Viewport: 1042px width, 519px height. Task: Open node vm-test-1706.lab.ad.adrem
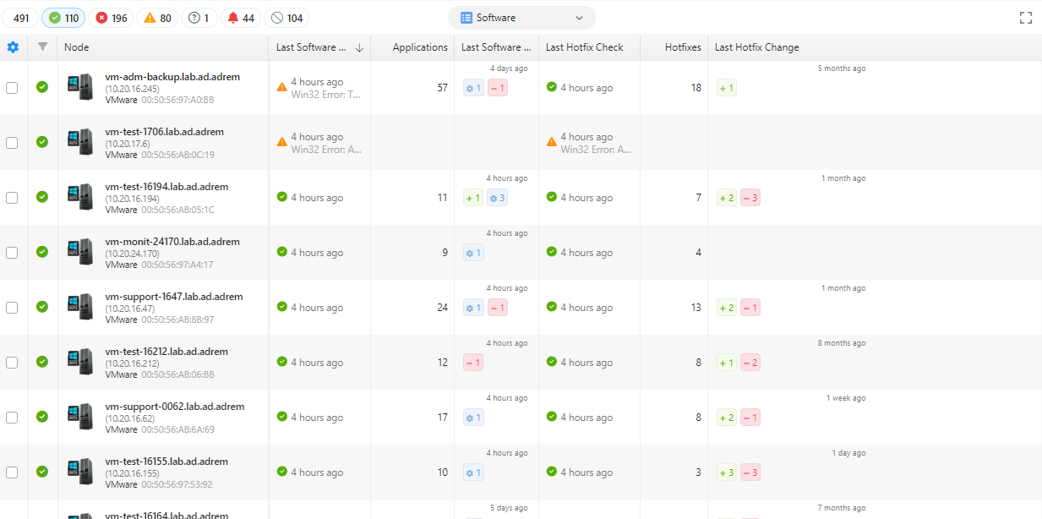[164, 132]
